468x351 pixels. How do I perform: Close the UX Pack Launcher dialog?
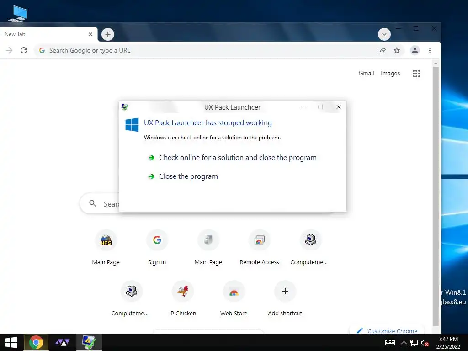click(x=339, y=107)
